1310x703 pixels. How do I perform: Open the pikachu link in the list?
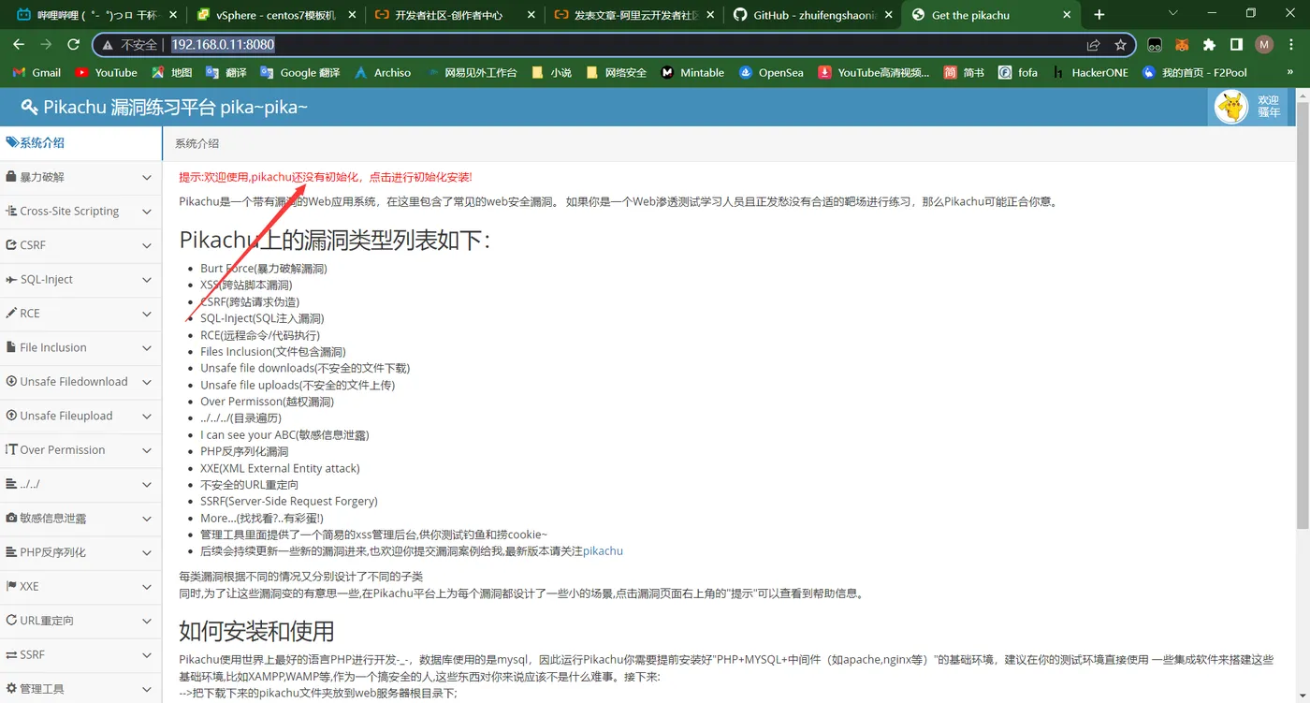pyautogui.click(x=603, y=550)
